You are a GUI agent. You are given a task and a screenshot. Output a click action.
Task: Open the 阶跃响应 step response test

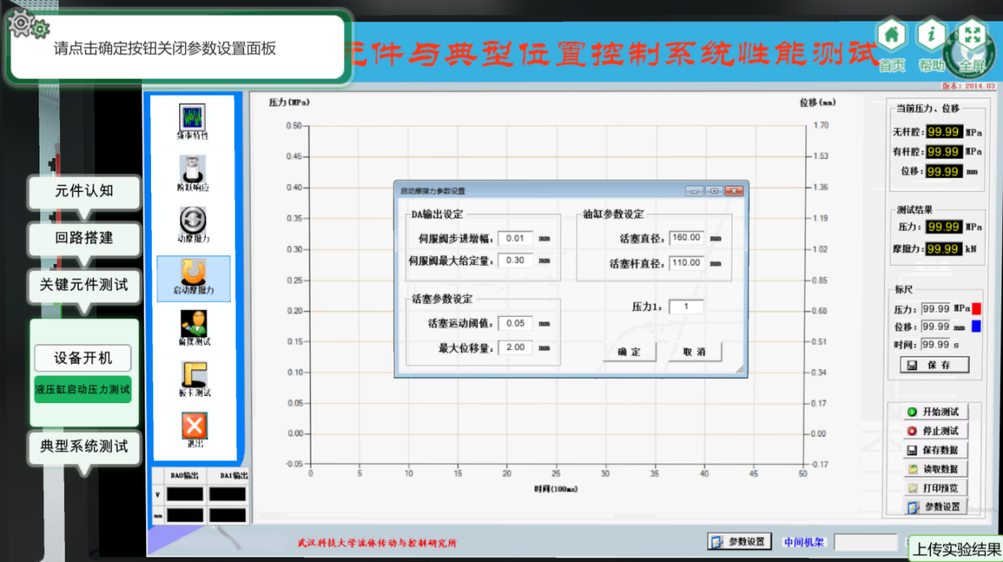click(193, 169)
